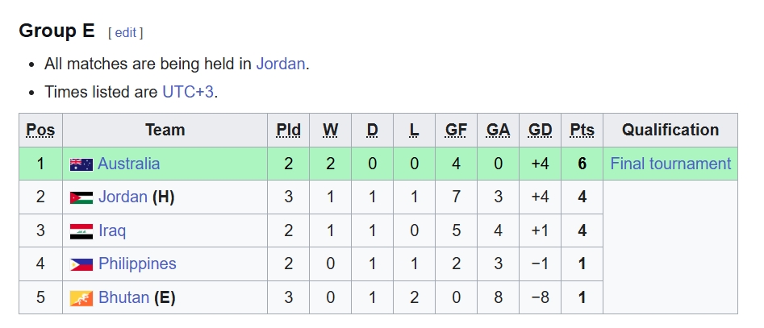This screenshot has width=764, height=328.
Task: Open the UTC+3 time zone link
Action: click(188, 92)
